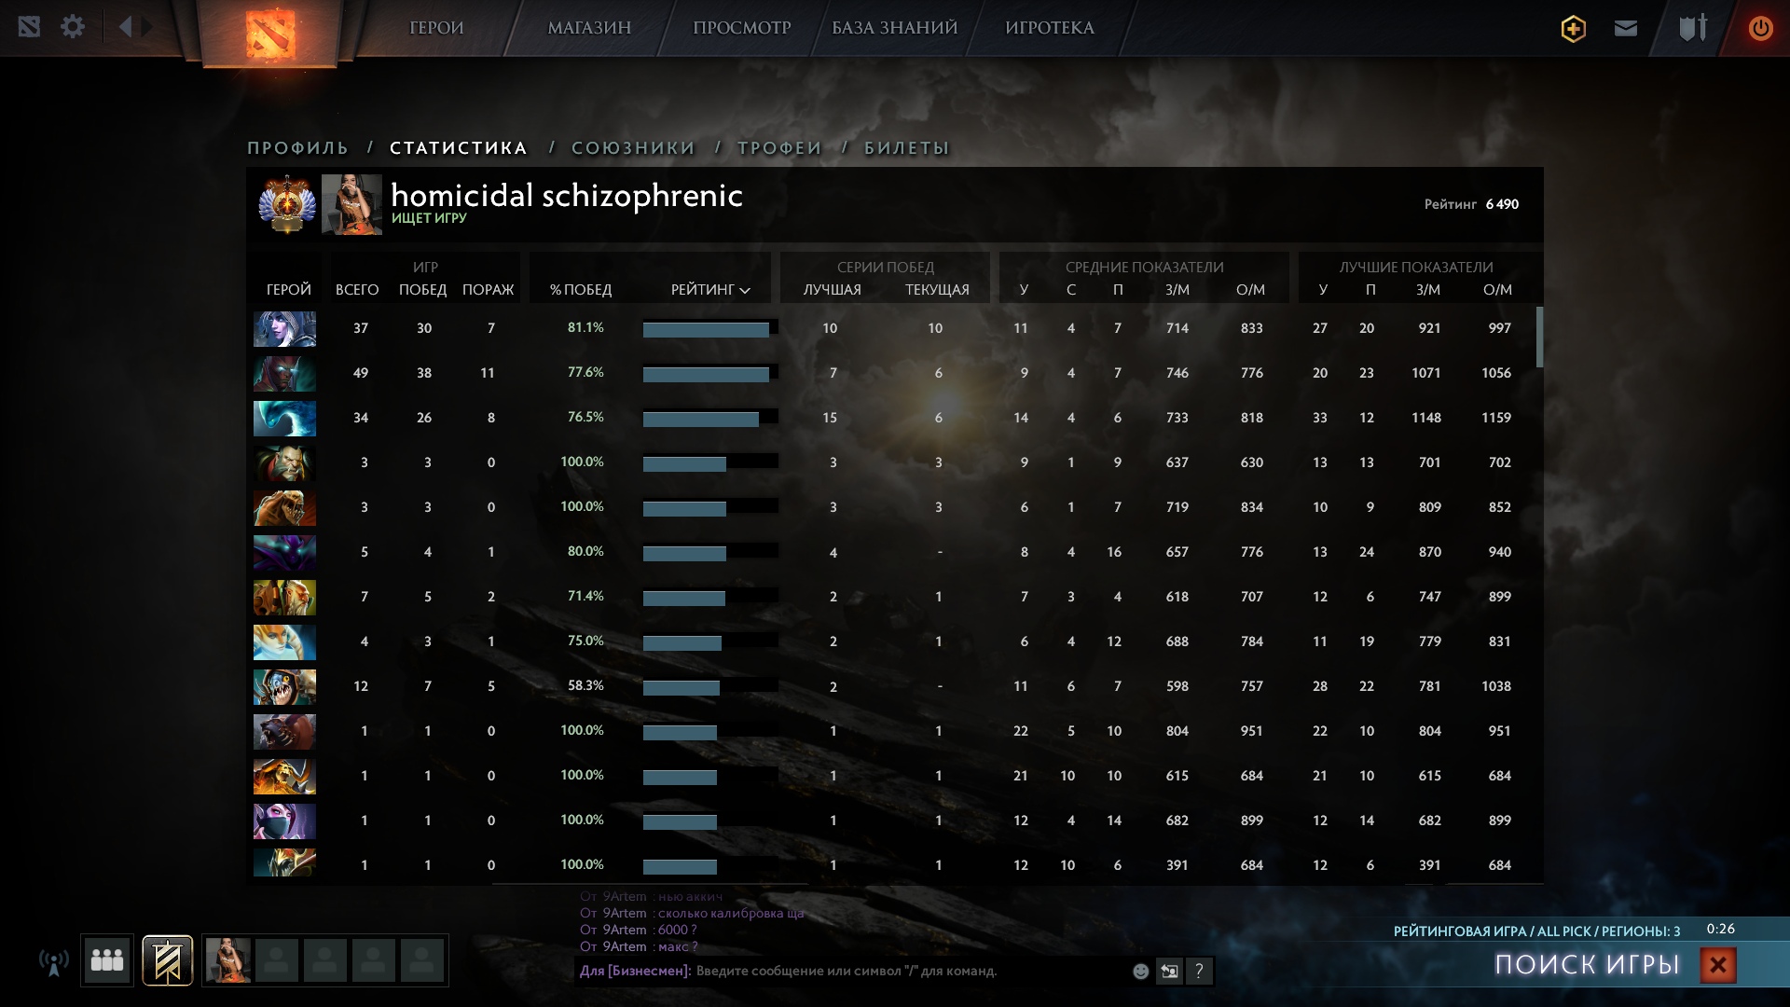Open the ПРОСМОТР menu
The height and width of the screenshot is (1007, 1790).
(x=742, y=28)
